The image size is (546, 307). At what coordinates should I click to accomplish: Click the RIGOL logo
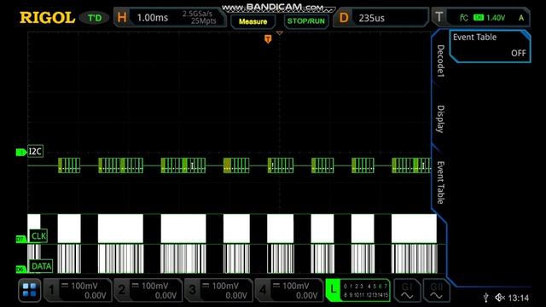pos(47,18)
